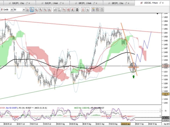Open the Bid price side dropdown

pos(19,9)
